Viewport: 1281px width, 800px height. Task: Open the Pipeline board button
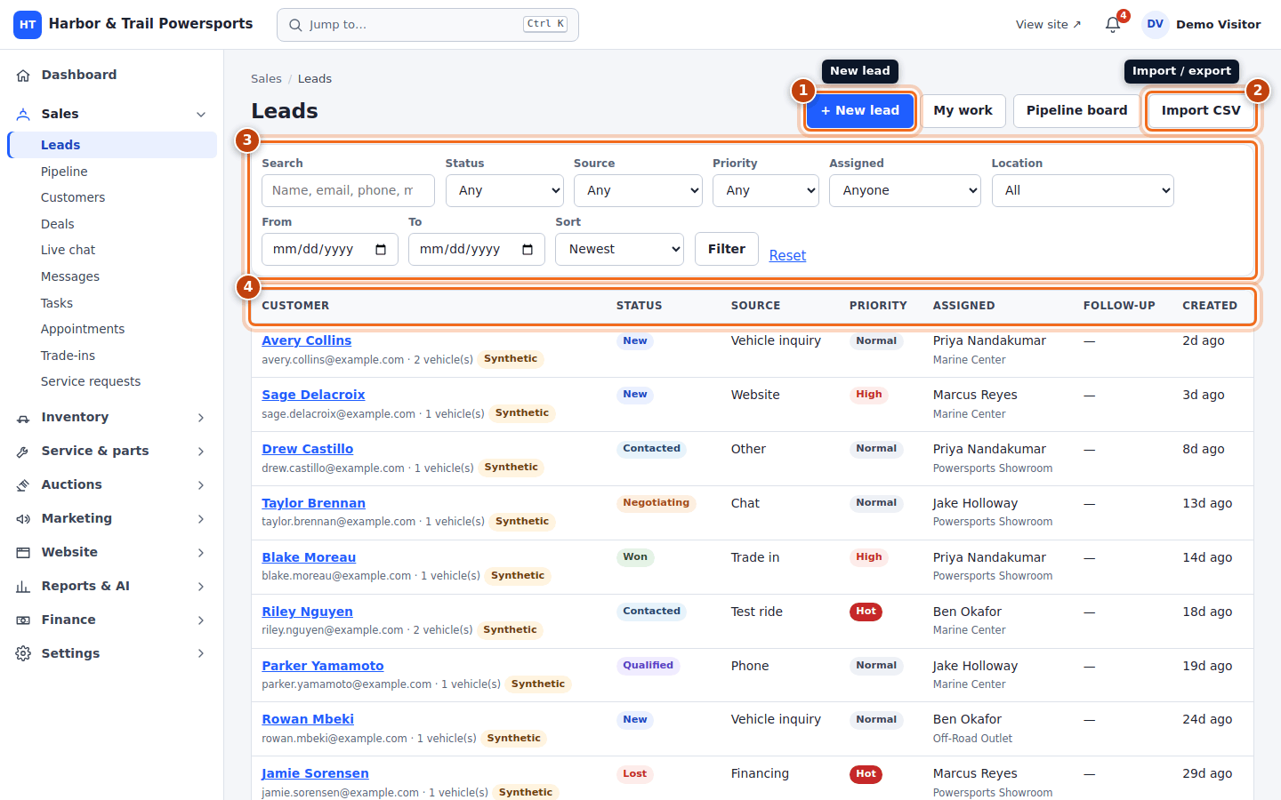tap(1076, 111)
